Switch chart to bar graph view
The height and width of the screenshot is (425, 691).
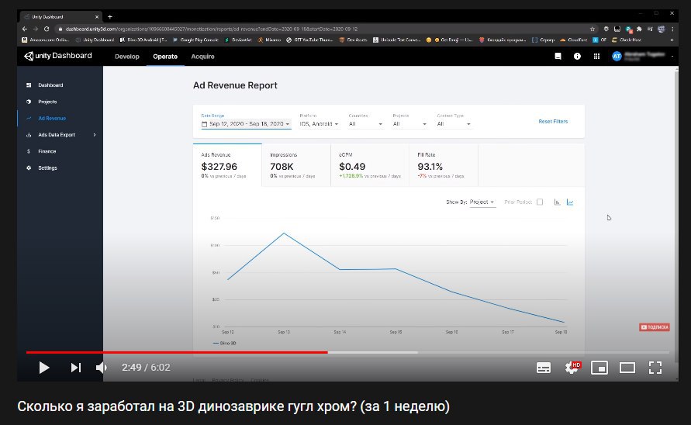coord(557,202)
